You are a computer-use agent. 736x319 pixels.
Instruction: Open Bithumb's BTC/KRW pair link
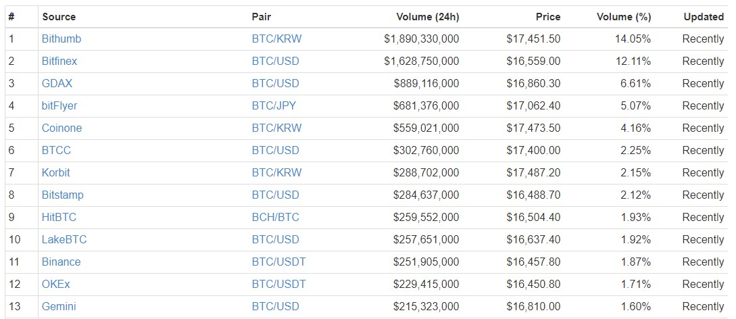point(276,39)
